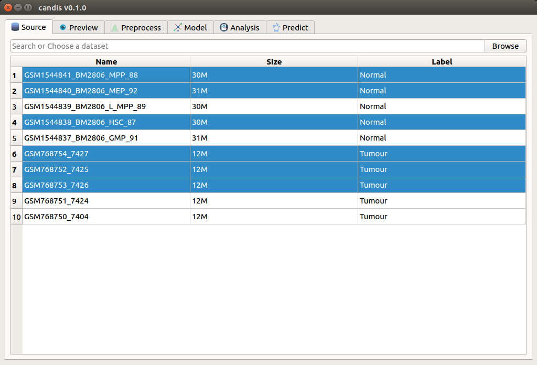Select GSM768751_7424 dataset

coord(106,201)
